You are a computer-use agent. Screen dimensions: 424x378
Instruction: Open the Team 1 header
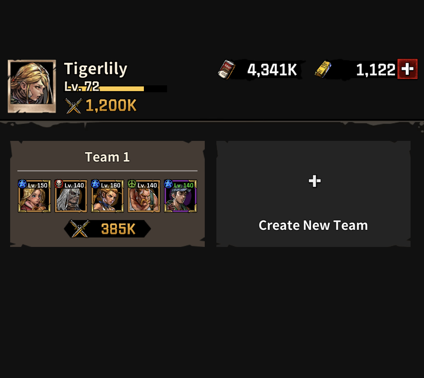[x=107, y=157]
